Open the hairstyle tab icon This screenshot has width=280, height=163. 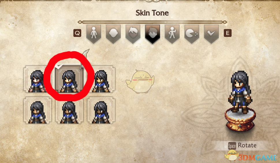(133, 34)
